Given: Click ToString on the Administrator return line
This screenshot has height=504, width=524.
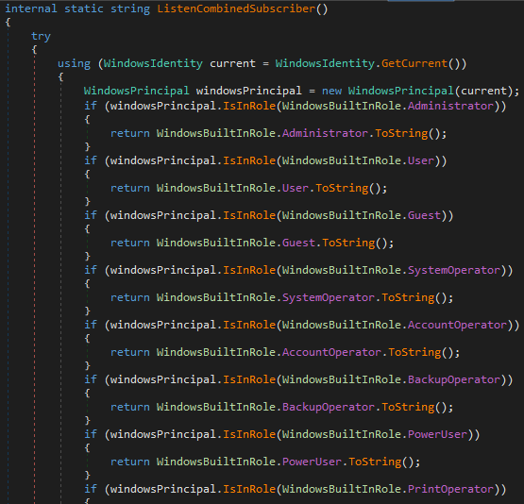Looking at the screenshot, I should 401,134.
